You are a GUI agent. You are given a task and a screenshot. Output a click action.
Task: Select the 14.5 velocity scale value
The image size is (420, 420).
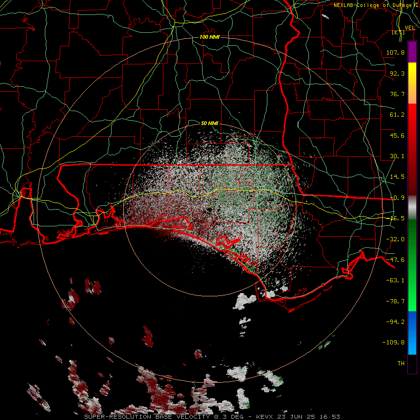click(x=397, y=177)
